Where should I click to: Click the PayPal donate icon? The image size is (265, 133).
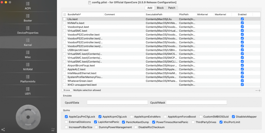tap(53, 130)
